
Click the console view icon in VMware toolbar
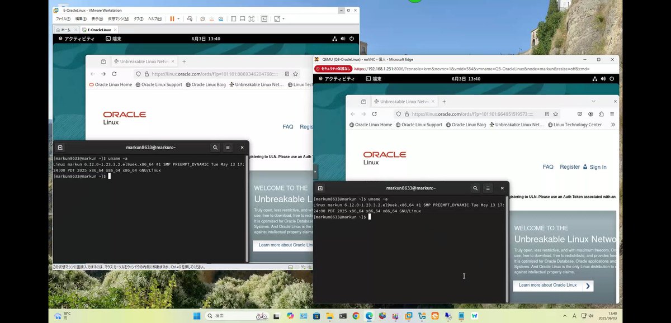click(264, 19)
